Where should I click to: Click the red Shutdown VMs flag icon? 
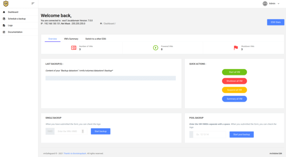(x=236, y=48)
